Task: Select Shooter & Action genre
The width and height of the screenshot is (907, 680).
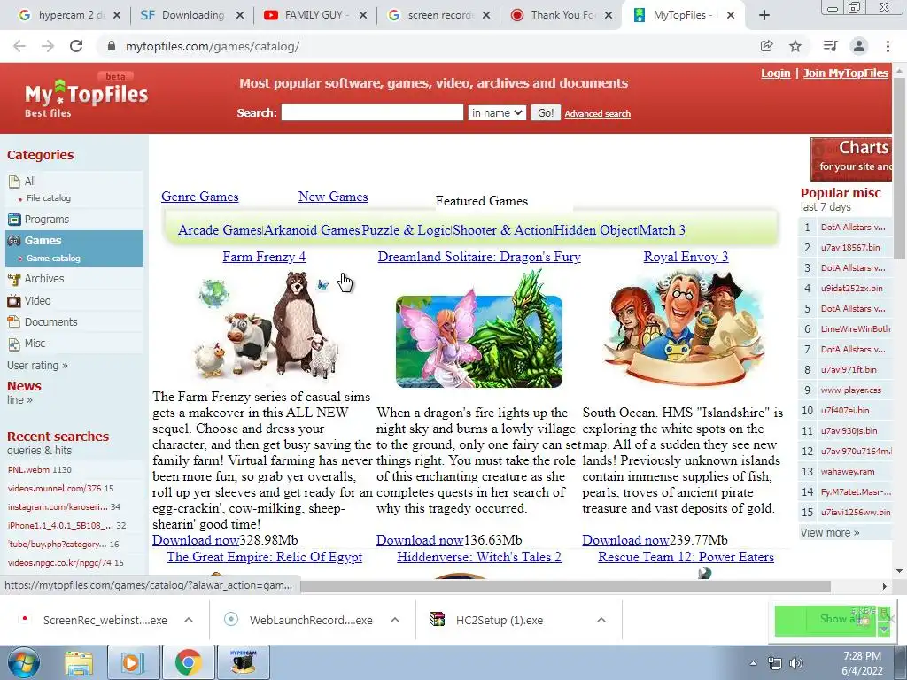Action: point(503,230)
